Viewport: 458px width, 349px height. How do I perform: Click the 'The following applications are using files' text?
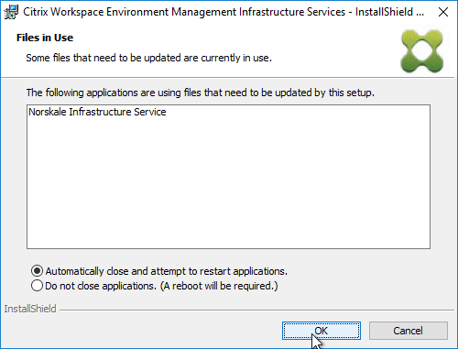[201, 93]
